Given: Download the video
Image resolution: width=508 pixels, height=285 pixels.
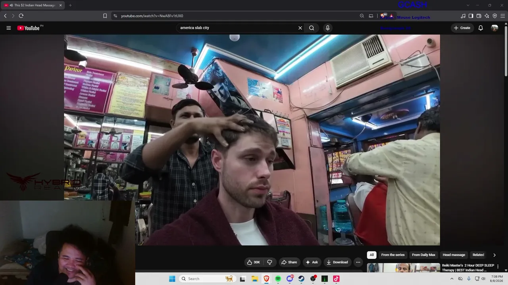Looking at the screenshot, I should (337, 262).
